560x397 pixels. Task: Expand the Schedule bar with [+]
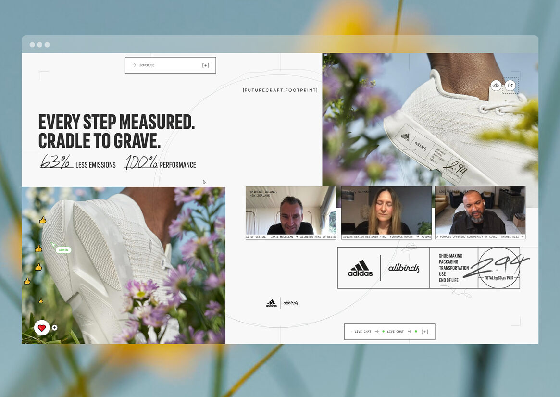[x=205, y=65]
